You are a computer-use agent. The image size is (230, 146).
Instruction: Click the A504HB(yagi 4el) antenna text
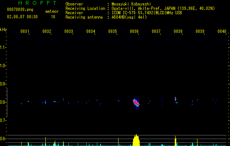129,17
